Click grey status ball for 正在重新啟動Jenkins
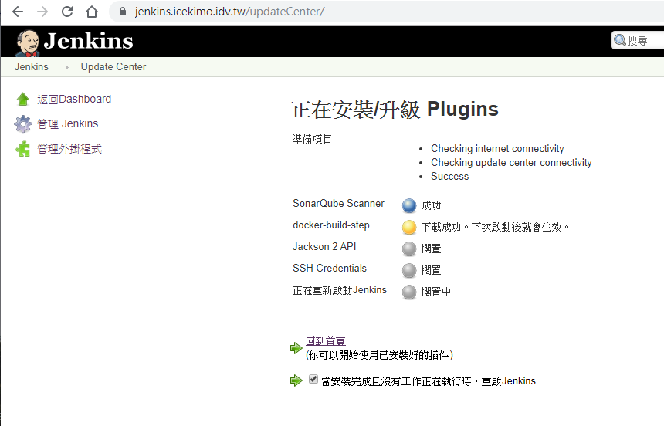The height and width of the screenshot is (426, 664). tap(409, 292)
